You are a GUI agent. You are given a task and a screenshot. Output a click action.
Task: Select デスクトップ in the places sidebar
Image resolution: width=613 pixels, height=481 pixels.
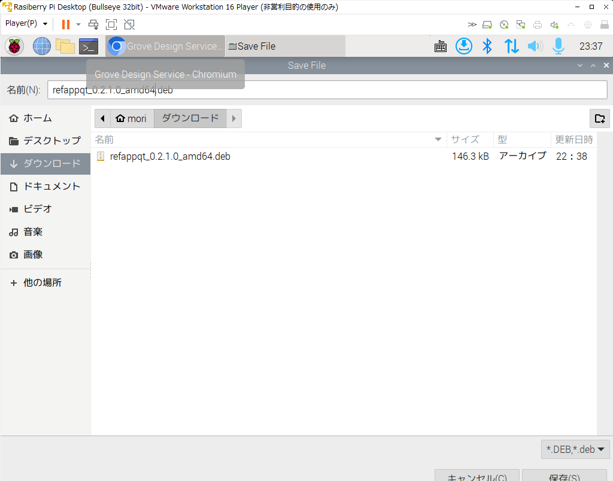[45, 141]
